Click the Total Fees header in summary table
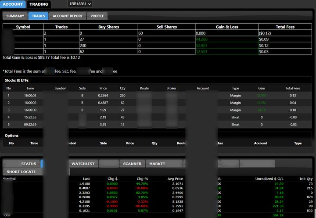Screen dimensions: 316x218 point(285,27)
